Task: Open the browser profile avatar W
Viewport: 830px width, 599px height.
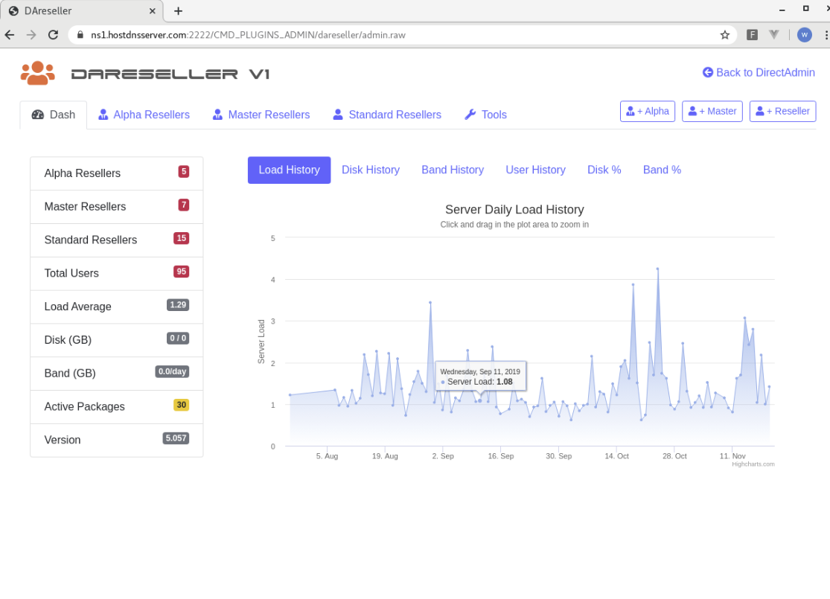Action: pos(804,35)
